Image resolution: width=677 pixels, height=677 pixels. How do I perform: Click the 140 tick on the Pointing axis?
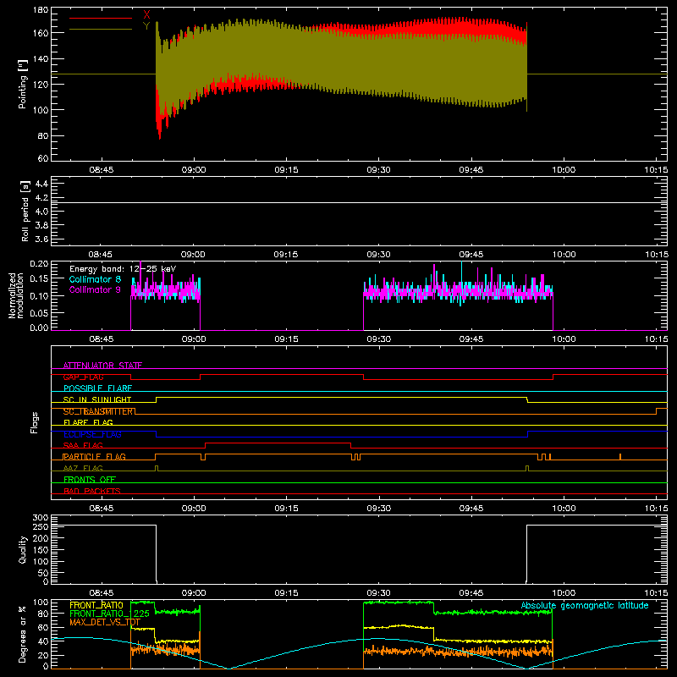pyautogui.click(x=41, y=58)
